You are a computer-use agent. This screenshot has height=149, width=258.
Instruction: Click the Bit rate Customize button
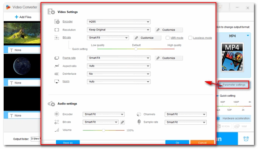(x=147, y=38)
